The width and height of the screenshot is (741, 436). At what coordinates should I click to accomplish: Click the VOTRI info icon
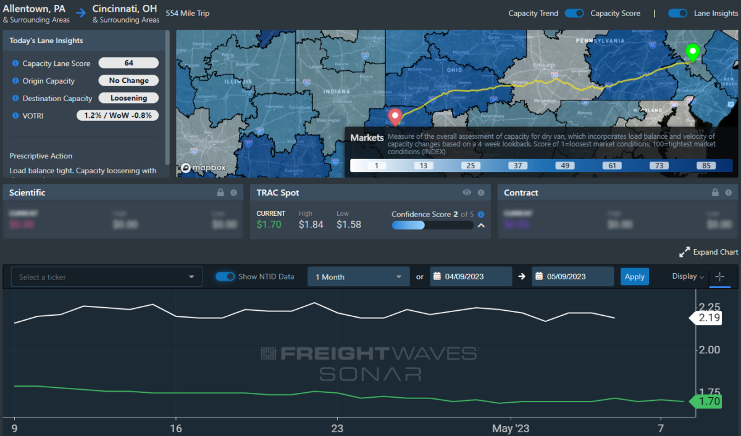15,115
